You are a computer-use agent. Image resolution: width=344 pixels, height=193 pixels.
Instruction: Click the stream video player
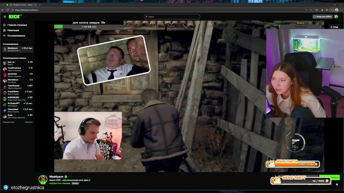tap(189, 96)
